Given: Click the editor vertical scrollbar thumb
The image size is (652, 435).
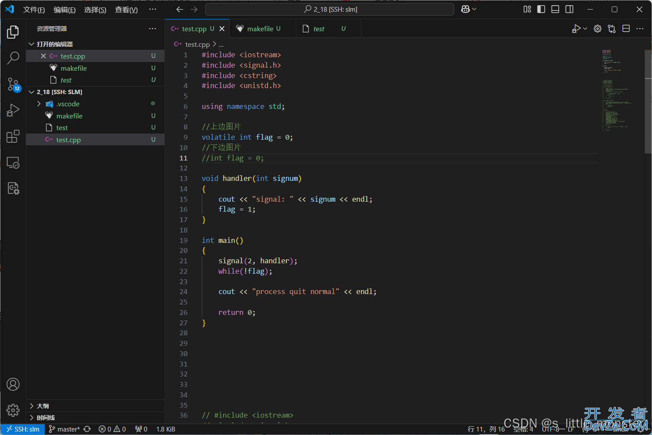Looking at the screenshot, I should [648, 102].
